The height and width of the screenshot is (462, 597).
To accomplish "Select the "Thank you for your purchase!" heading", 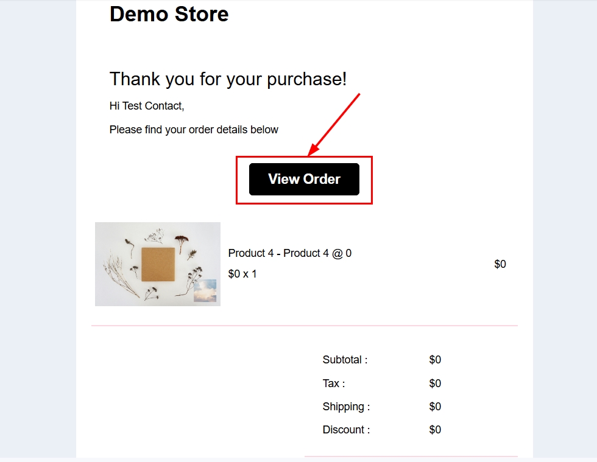I will 228,79.
